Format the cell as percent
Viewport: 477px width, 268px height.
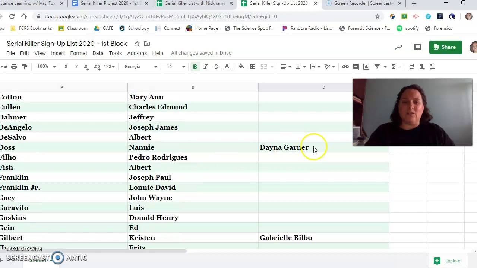click(x=76, y=67)
